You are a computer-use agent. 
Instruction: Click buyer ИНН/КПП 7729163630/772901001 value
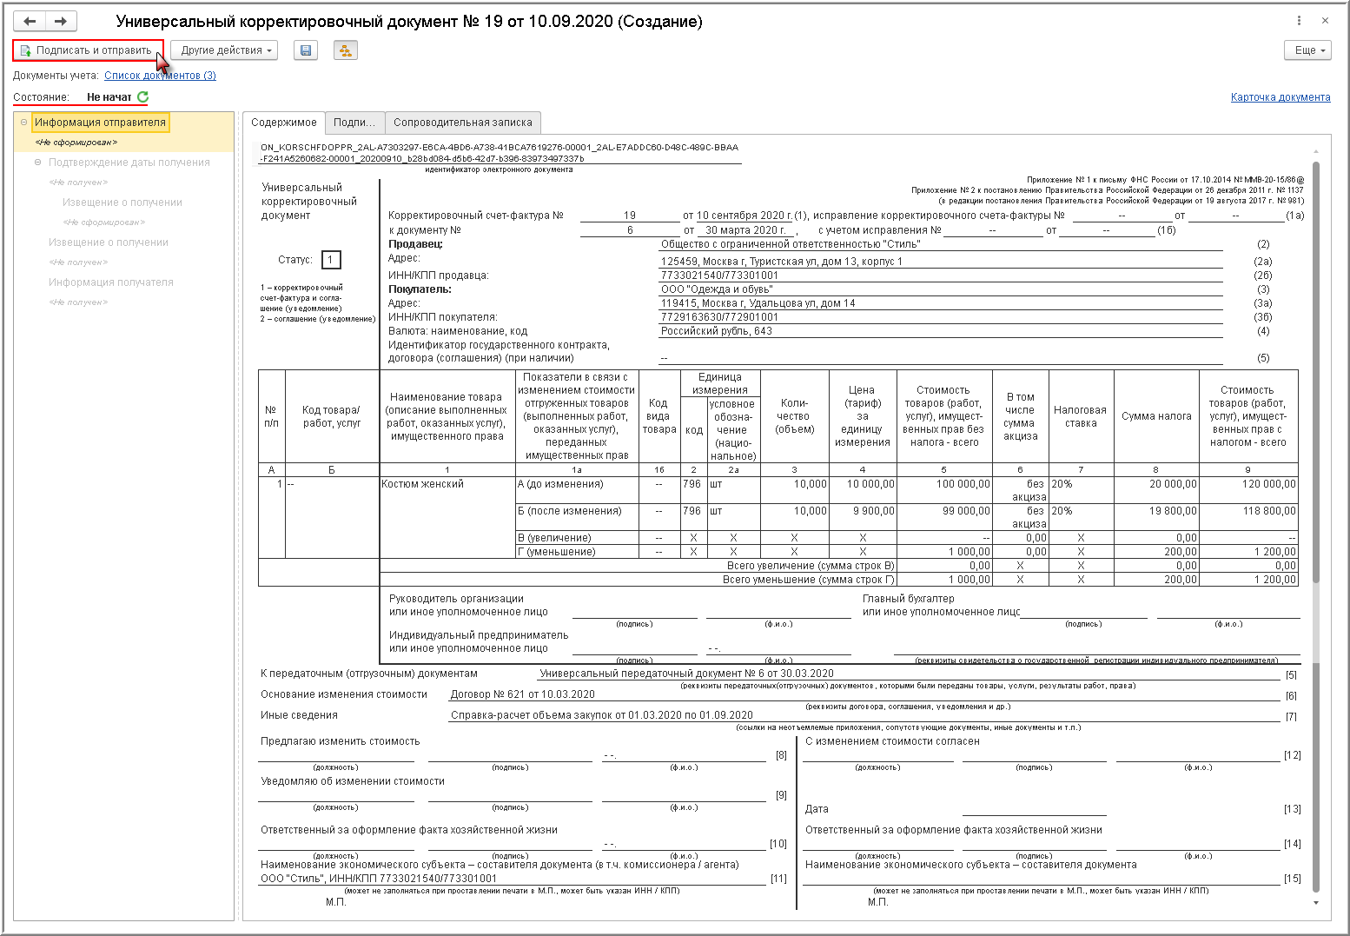tap(719, 317)
